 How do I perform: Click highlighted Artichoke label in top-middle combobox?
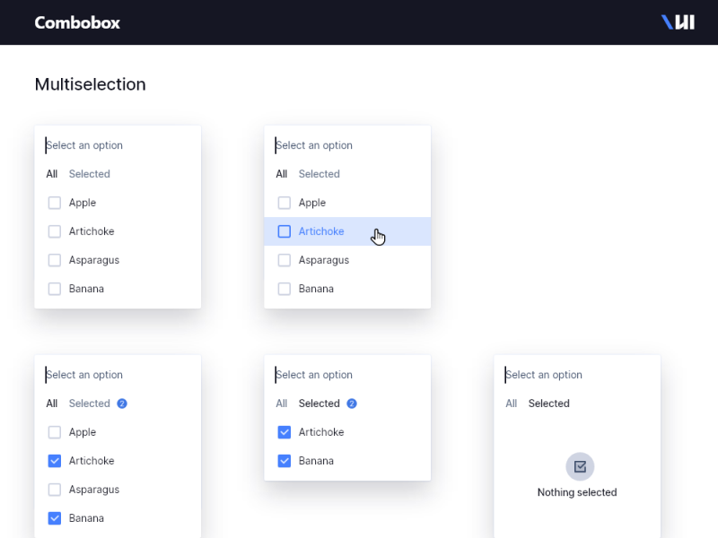pyautogui.click(x=321, y=231)
